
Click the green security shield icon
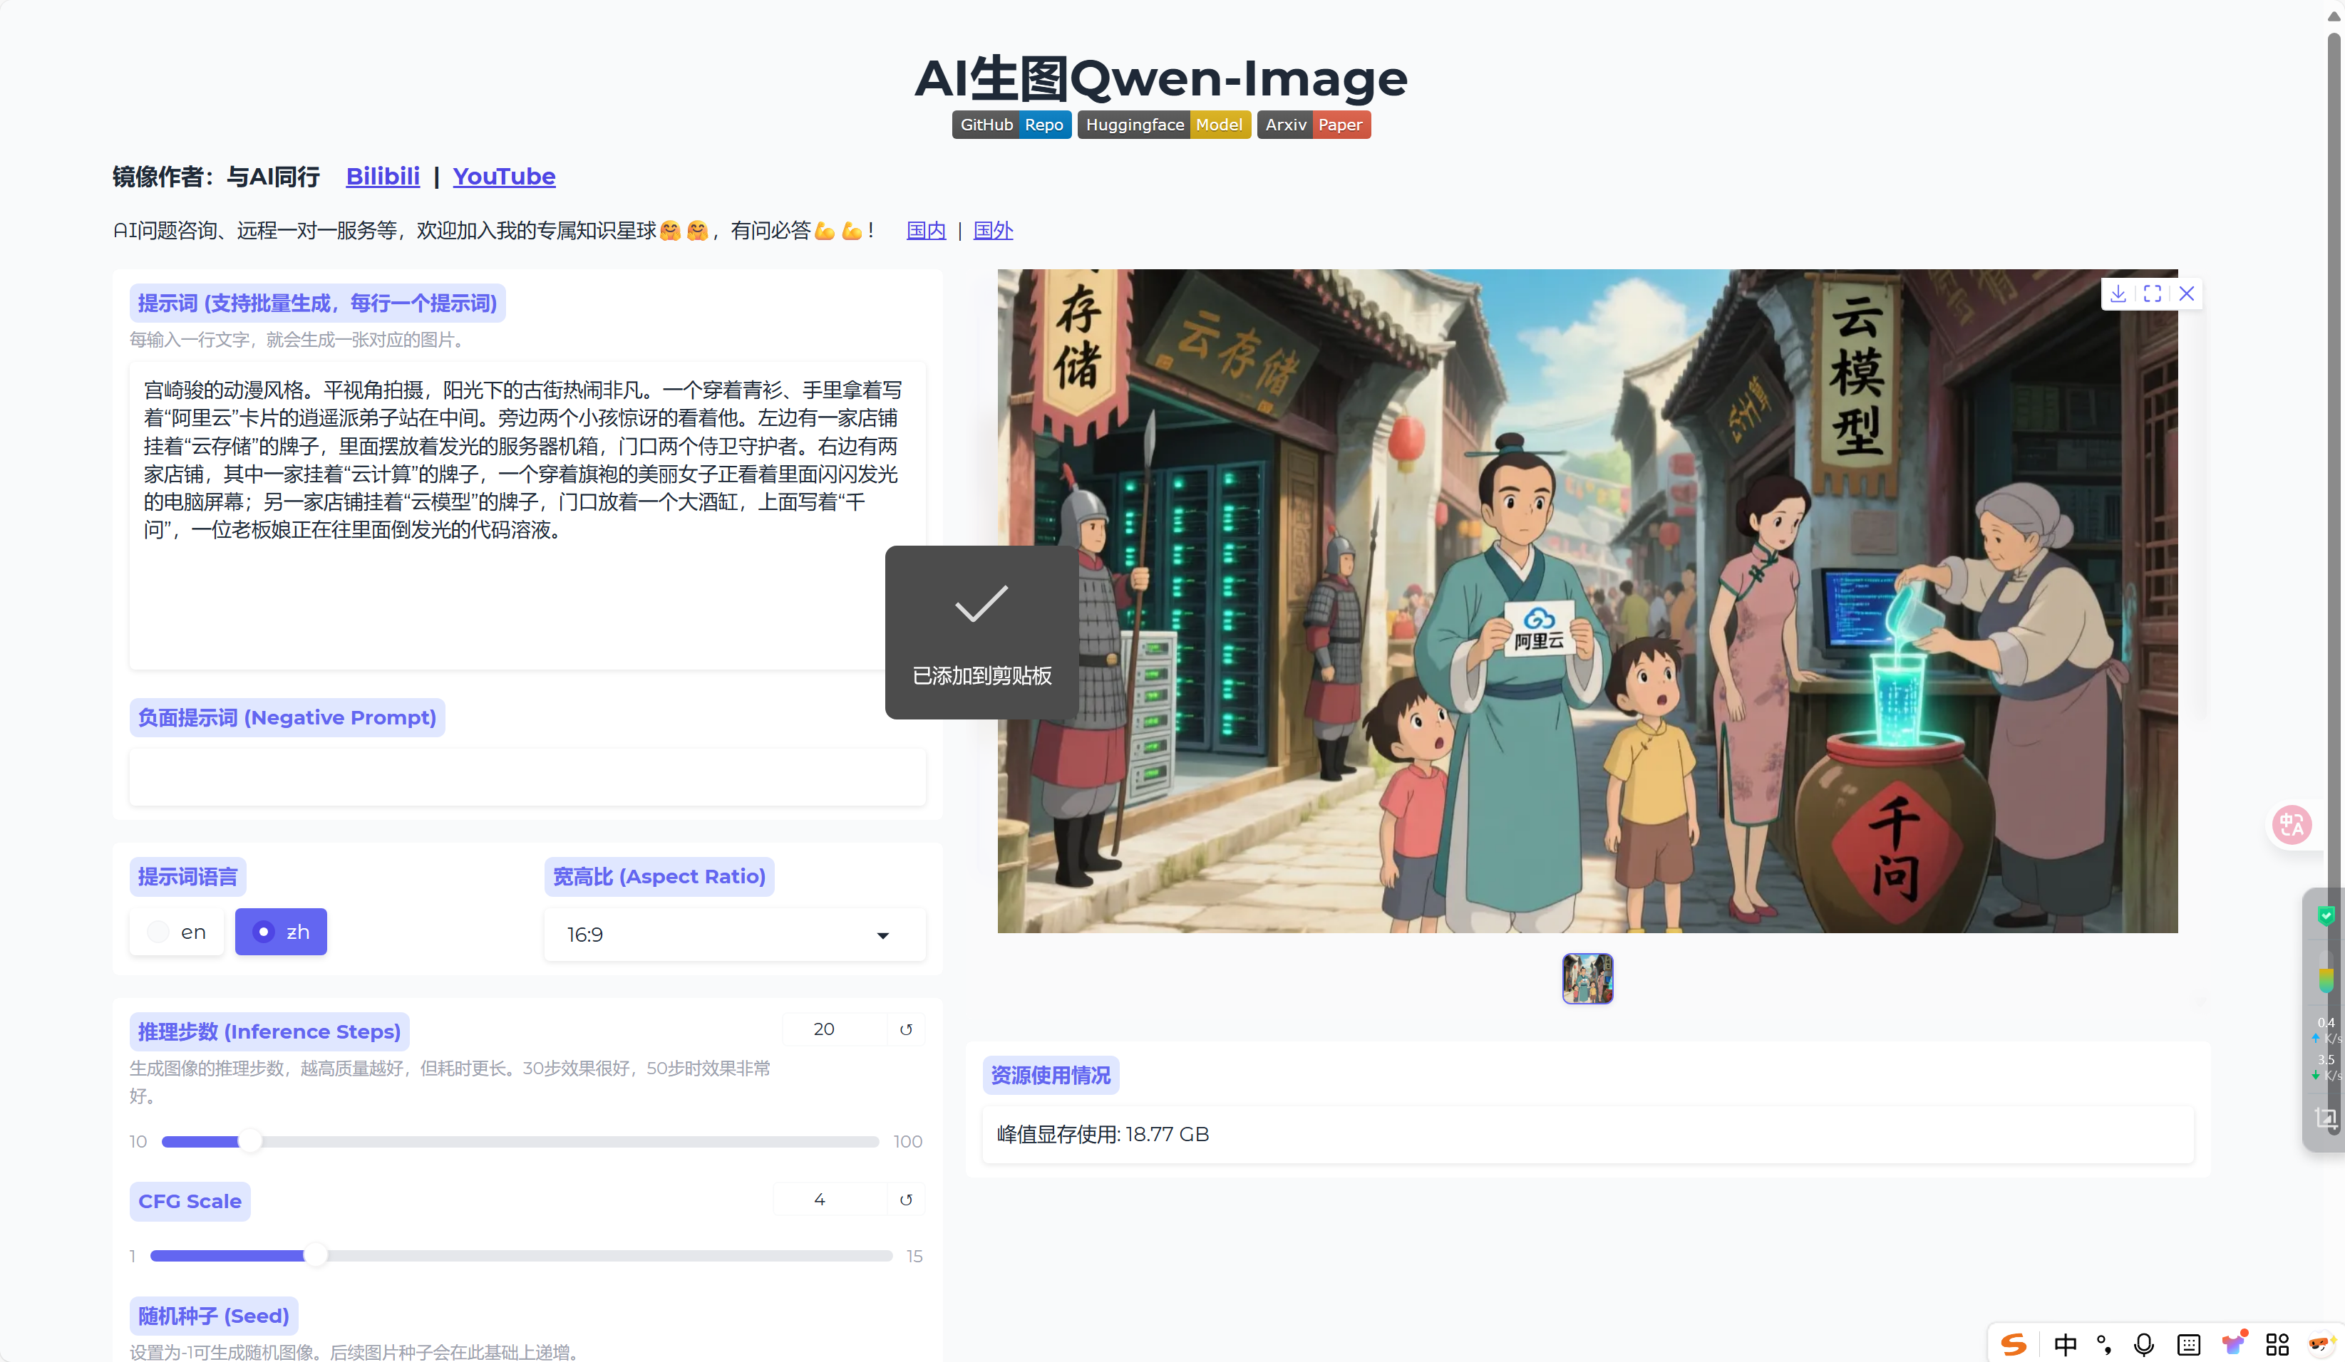[x=2326, y=916]
